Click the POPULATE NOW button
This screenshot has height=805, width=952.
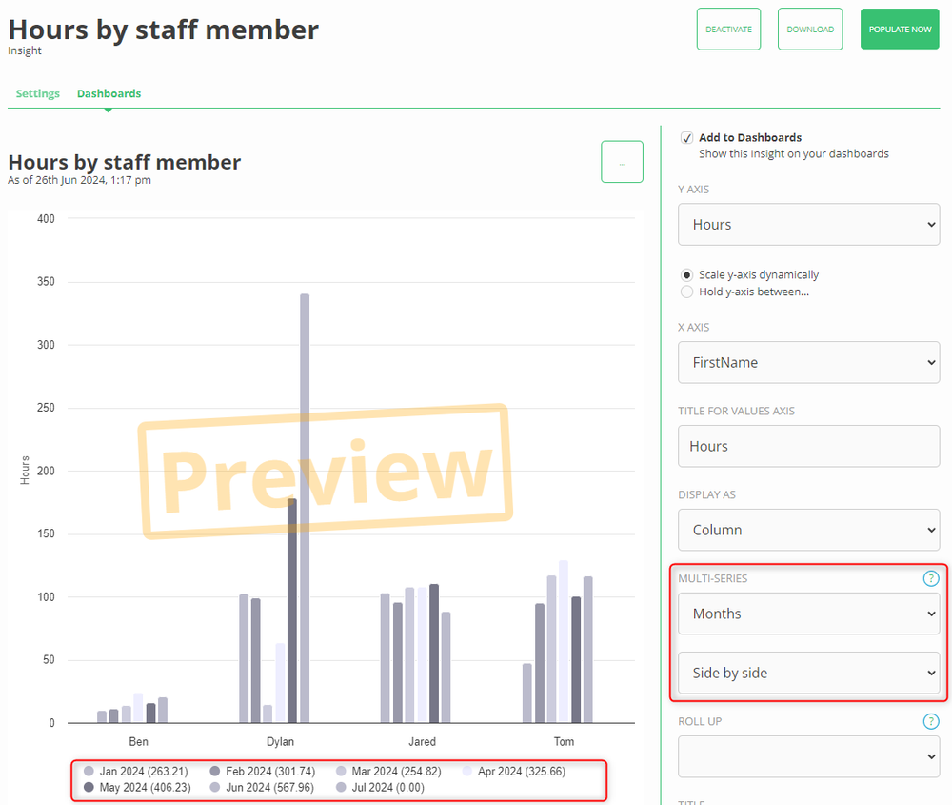(x=899, y=29)
